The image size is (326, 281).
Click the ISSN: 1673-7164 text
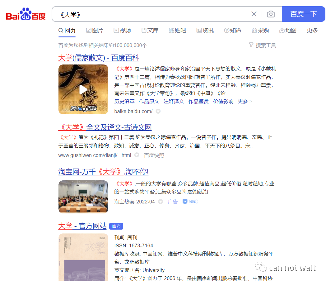(134, 245)
